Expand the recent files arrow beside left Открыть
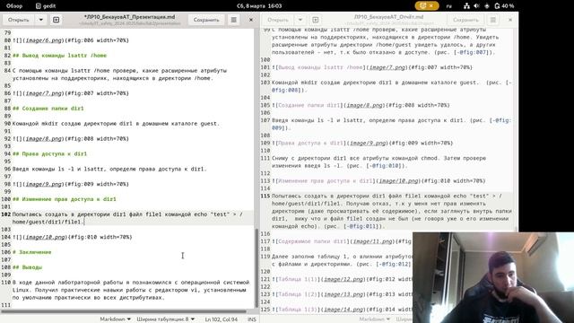The width and height of the screenshot is (574, 323). pos(41,20)
